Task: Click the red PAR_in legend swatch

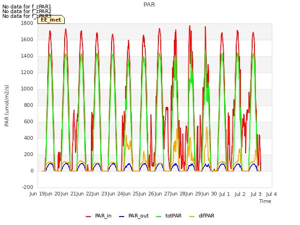Action: [x=89, y=217]
